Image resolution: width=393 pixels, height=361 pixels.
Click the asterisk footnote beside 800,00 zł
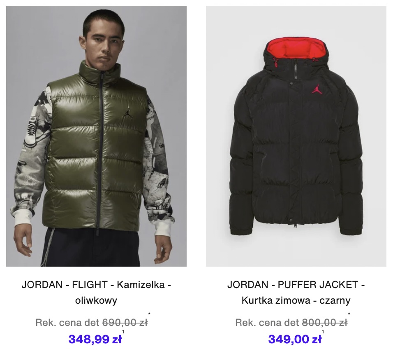[x=349, y=314]
